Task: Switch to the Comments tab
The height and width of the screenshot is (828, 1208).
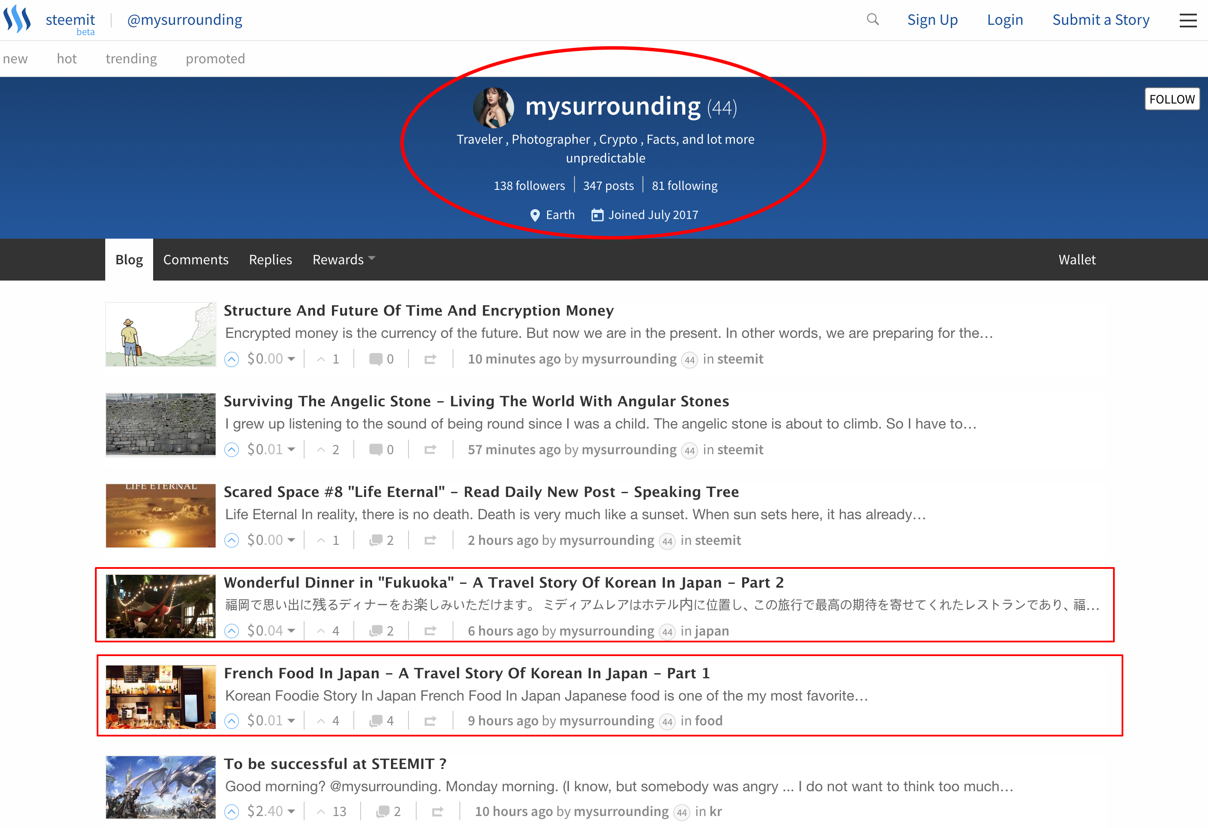Action: pos(195,259)
